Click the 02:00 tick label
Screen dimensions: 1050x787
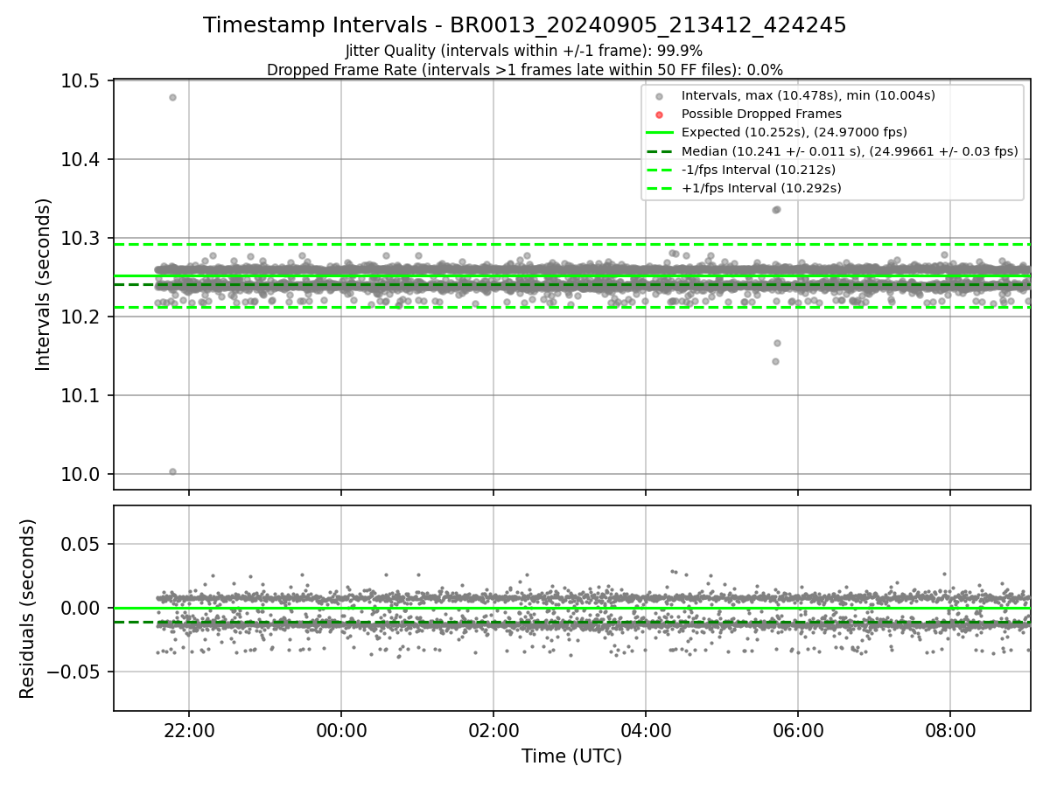[493, 731]
